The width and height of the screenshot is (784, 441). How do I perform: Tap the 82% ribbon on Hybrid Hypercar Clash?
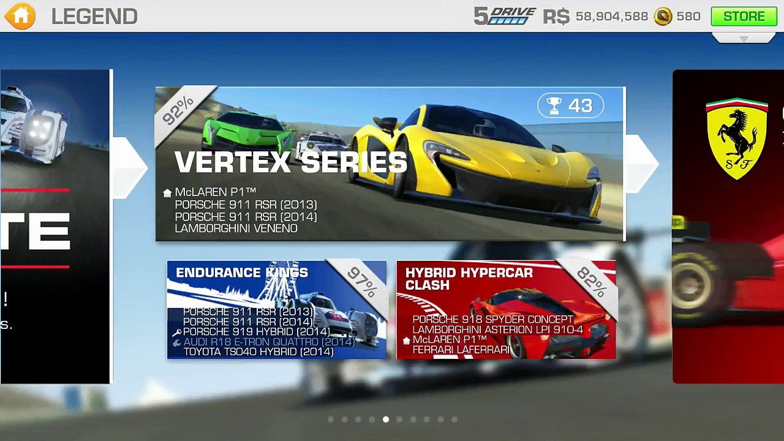(x=592, y=282)
